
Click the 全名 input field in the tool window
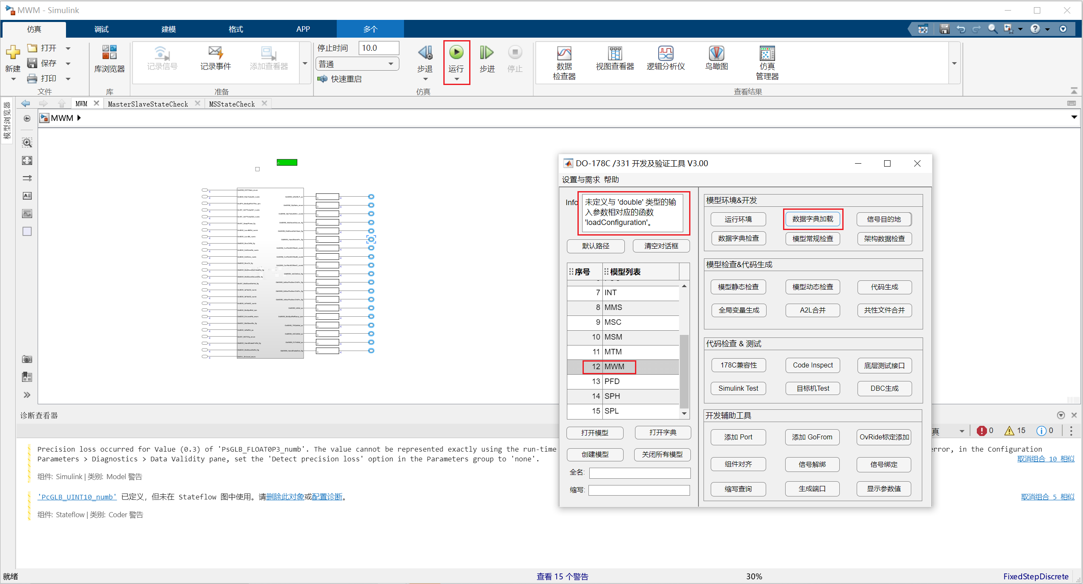640,473
